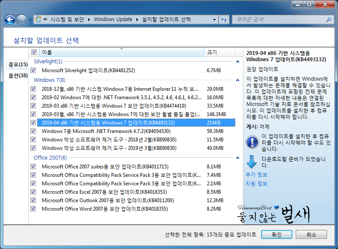
Task: Select Microsoft Silverlight 업데이트(KB4481252) row
Action: 136,70
